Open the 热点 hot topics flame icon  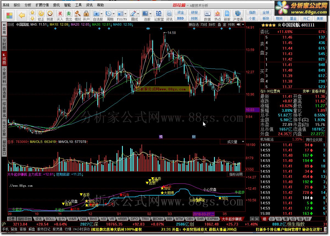tap(218, 15)
